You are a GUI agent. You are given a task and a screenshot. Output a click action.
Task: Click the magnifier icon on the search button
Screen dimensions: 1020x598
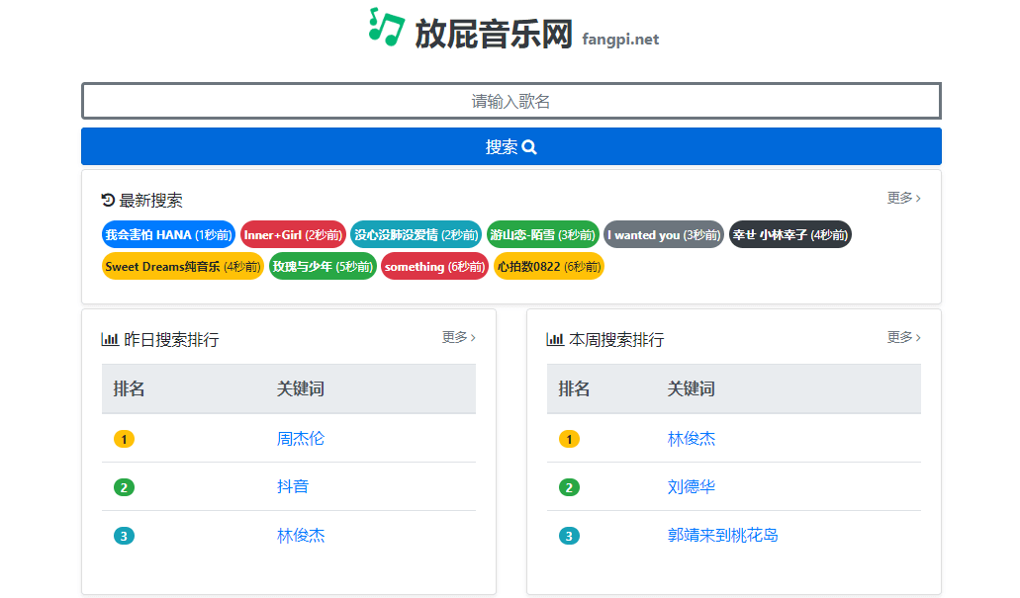tap(529, 146)
